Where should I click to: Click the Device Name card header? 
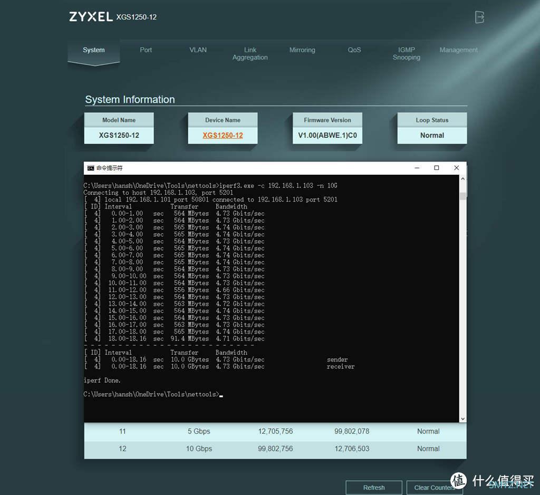(223, 120)
